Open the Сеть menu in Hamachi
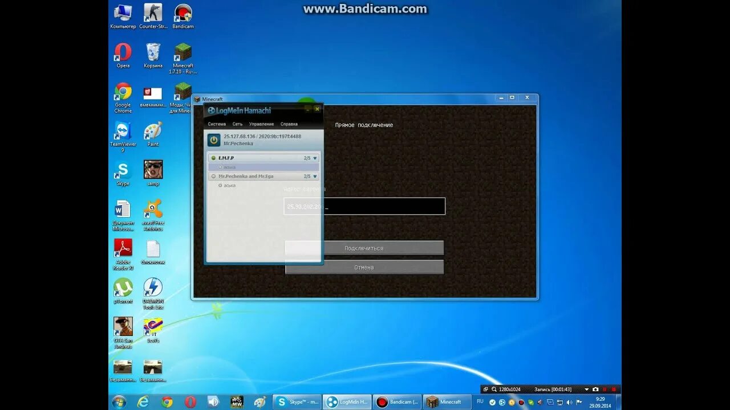 pos(237,124)
